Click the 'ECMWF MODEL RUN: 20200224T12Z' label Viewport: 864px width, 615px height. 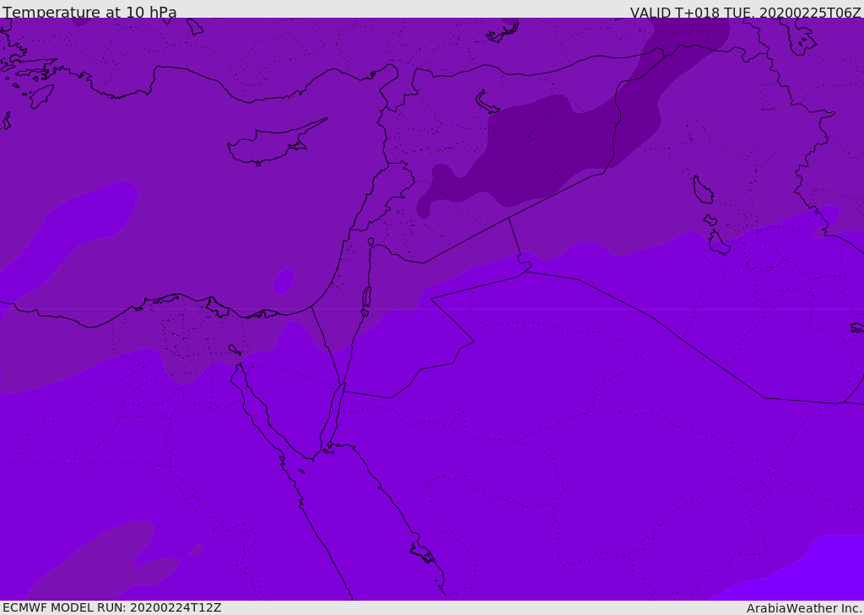pos(112,608)
